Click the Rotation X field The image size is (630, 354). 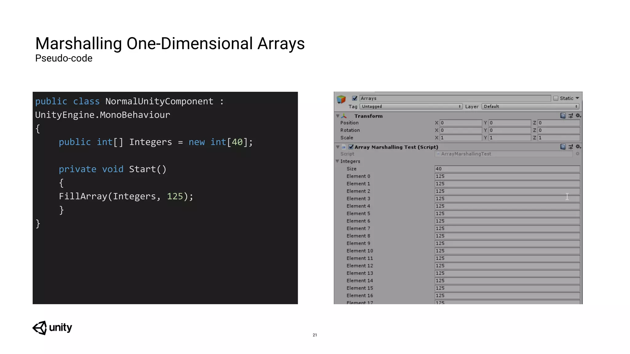click(x=461, y=130)
